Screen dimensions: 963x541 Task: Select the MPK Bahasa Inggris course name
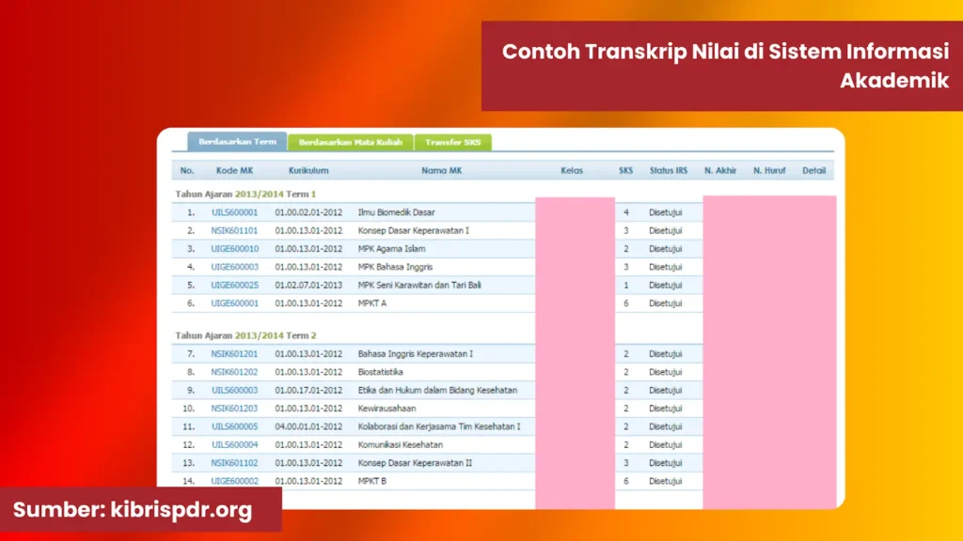396,267
